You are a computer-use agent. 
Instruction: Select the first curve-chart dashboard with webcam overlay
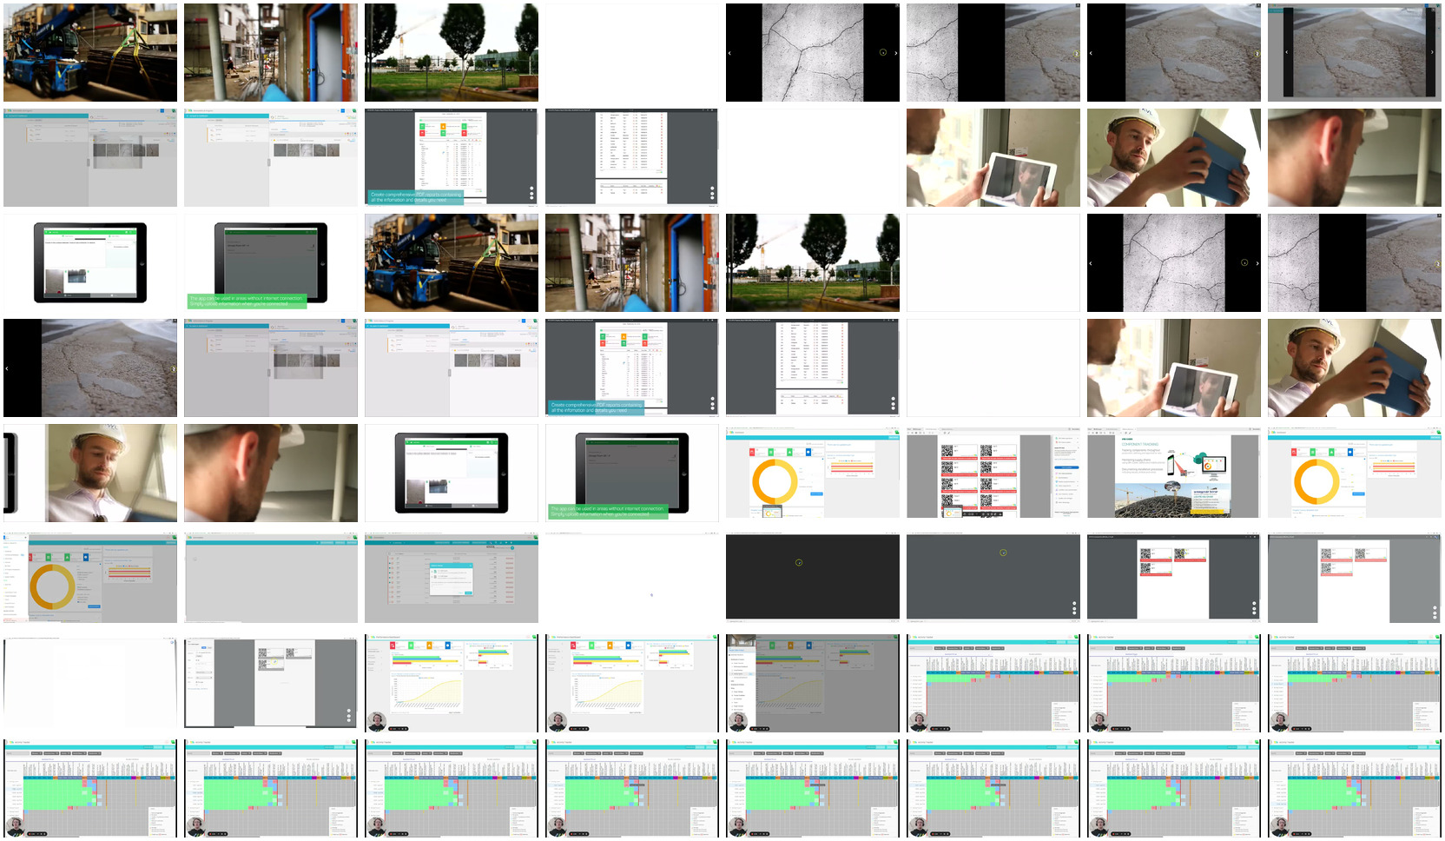pyautogui.click(x=452, y=683)
